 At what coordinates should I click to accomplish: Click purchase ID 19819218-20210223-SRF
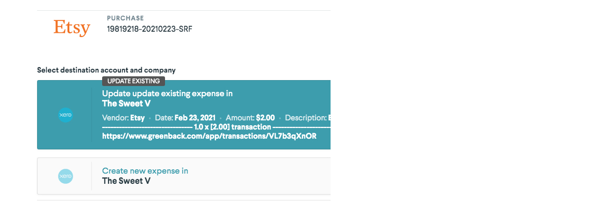click(x=149, y=29)
